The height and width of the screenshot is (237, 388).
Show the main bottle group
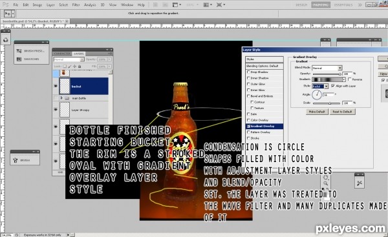point(56,98)
